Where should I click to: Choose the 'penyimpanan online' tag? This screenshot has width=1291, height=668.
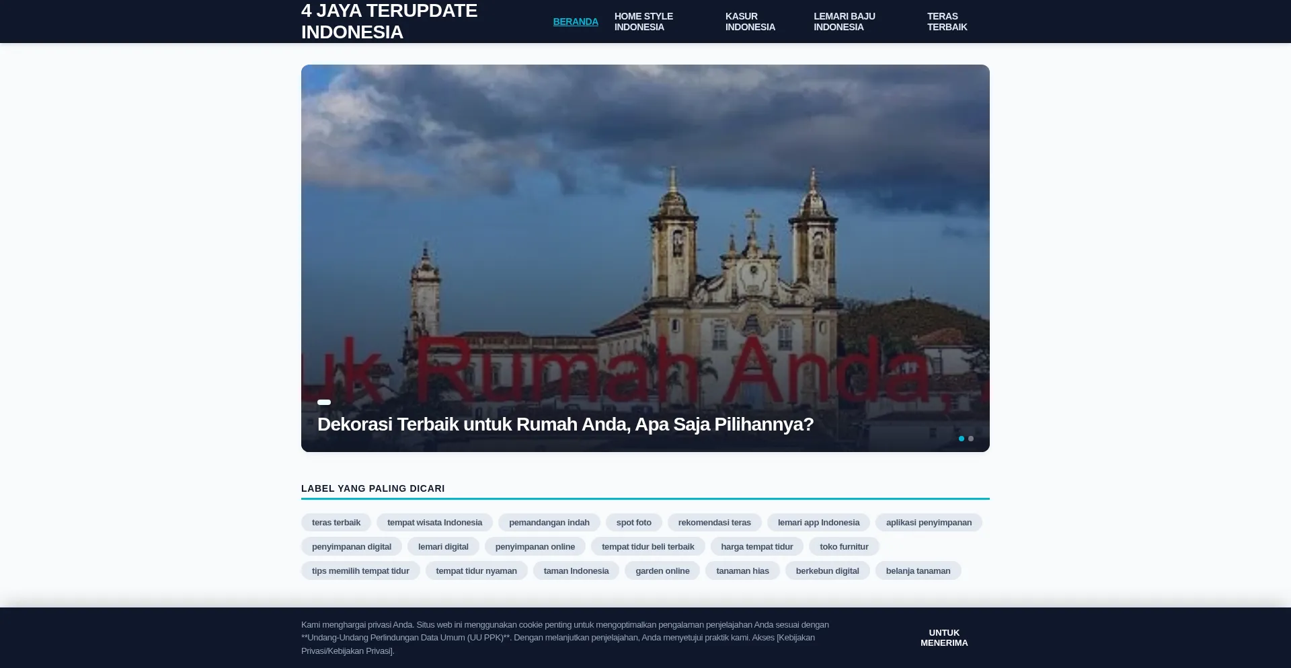535,547
